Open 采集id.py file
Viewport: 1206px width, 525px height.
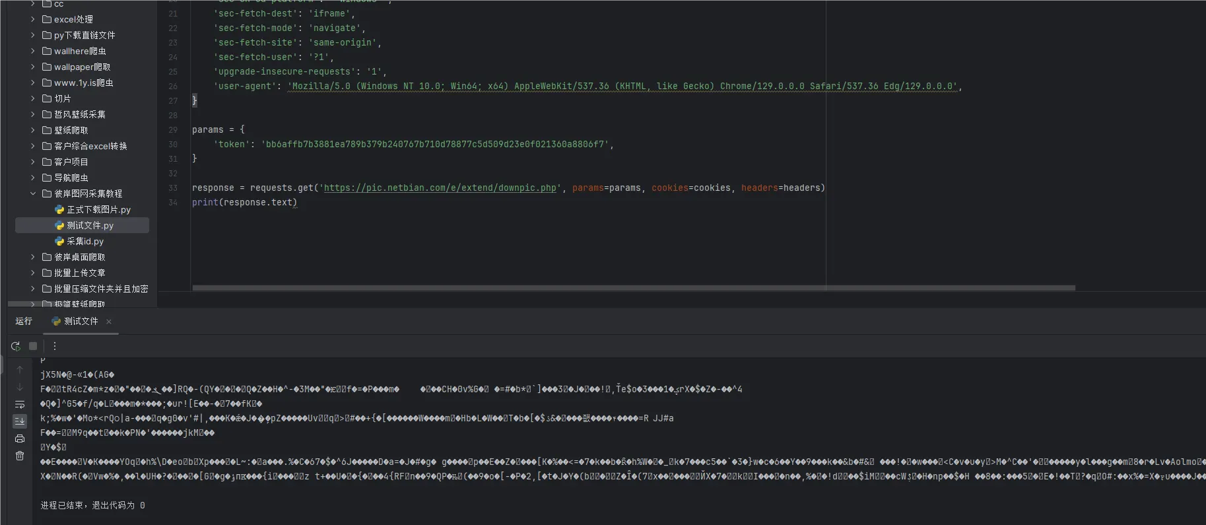80,241
